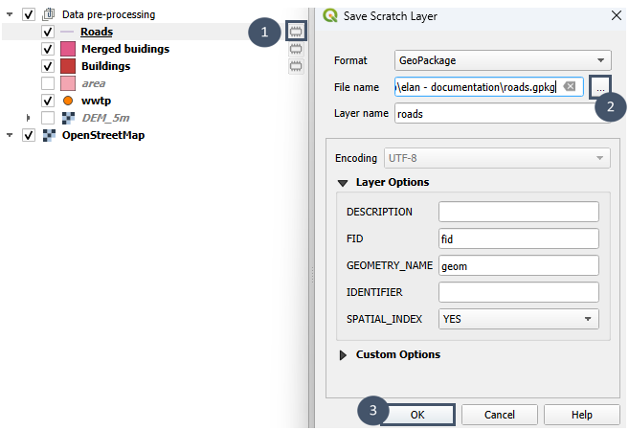The image size is (629, 430).
Task: Click the Data pre-processing group icon
Action: pyautogui.click(x=48, y=14)
